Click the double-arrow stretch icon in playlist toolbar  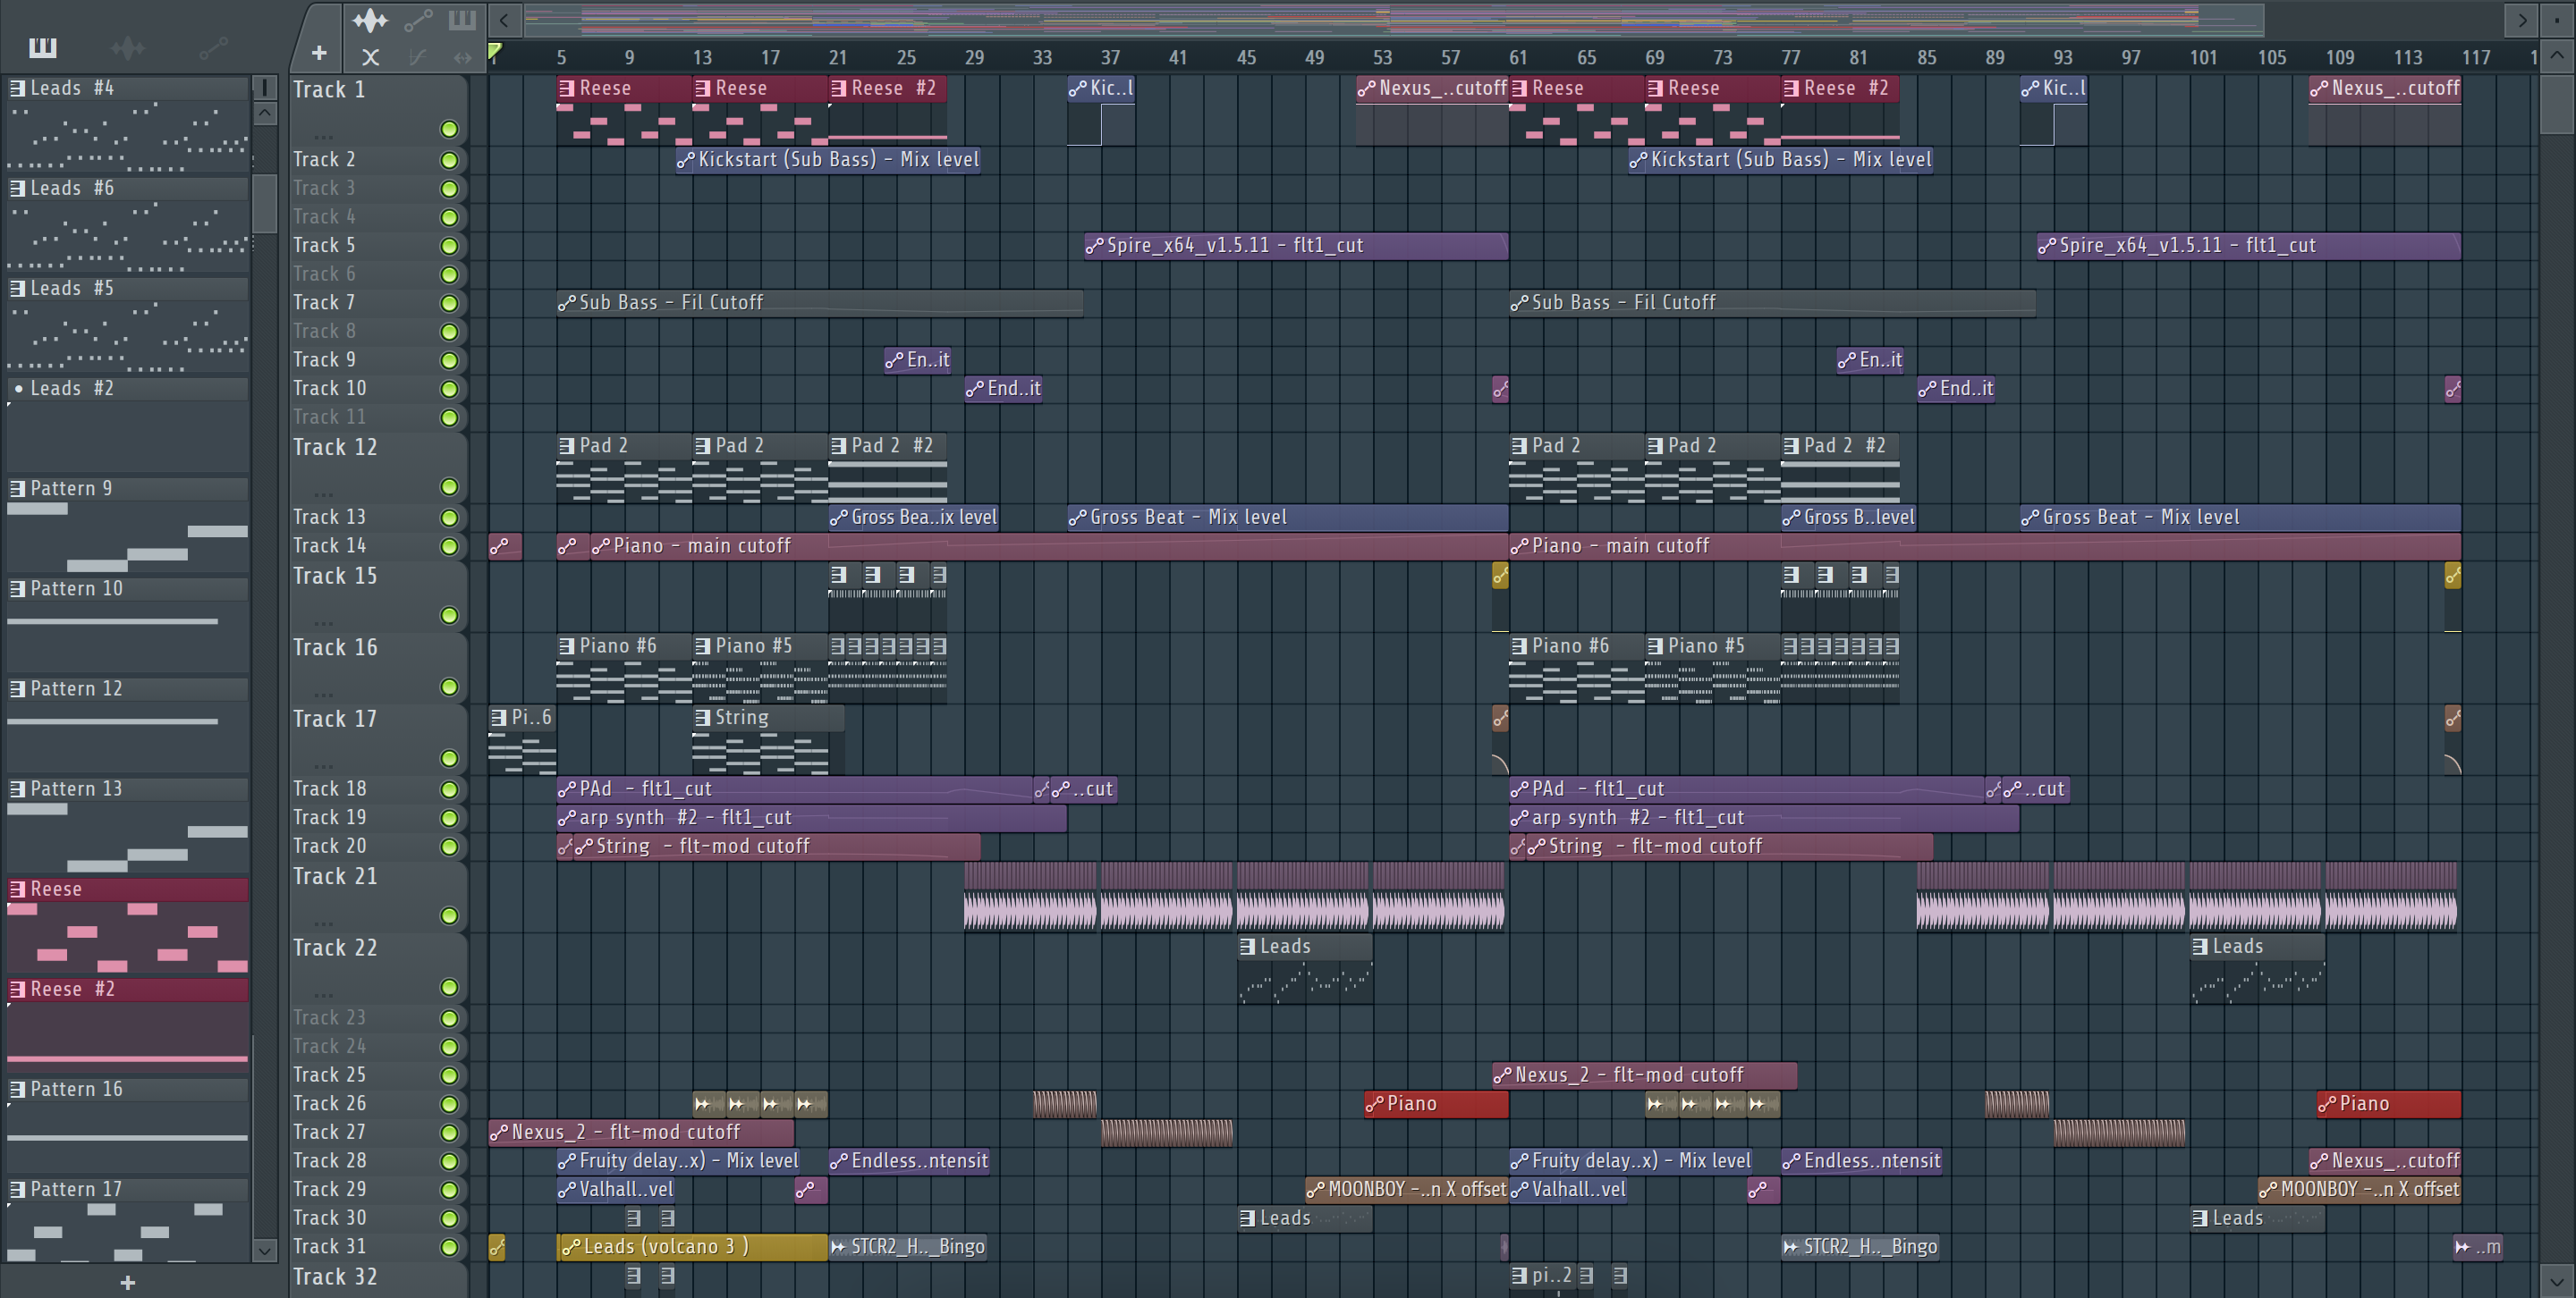[462, 57]
